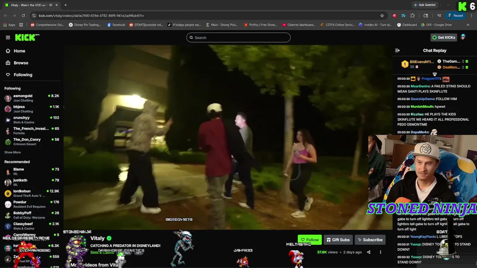Click the Ask Gemini button

pos(424,5)
